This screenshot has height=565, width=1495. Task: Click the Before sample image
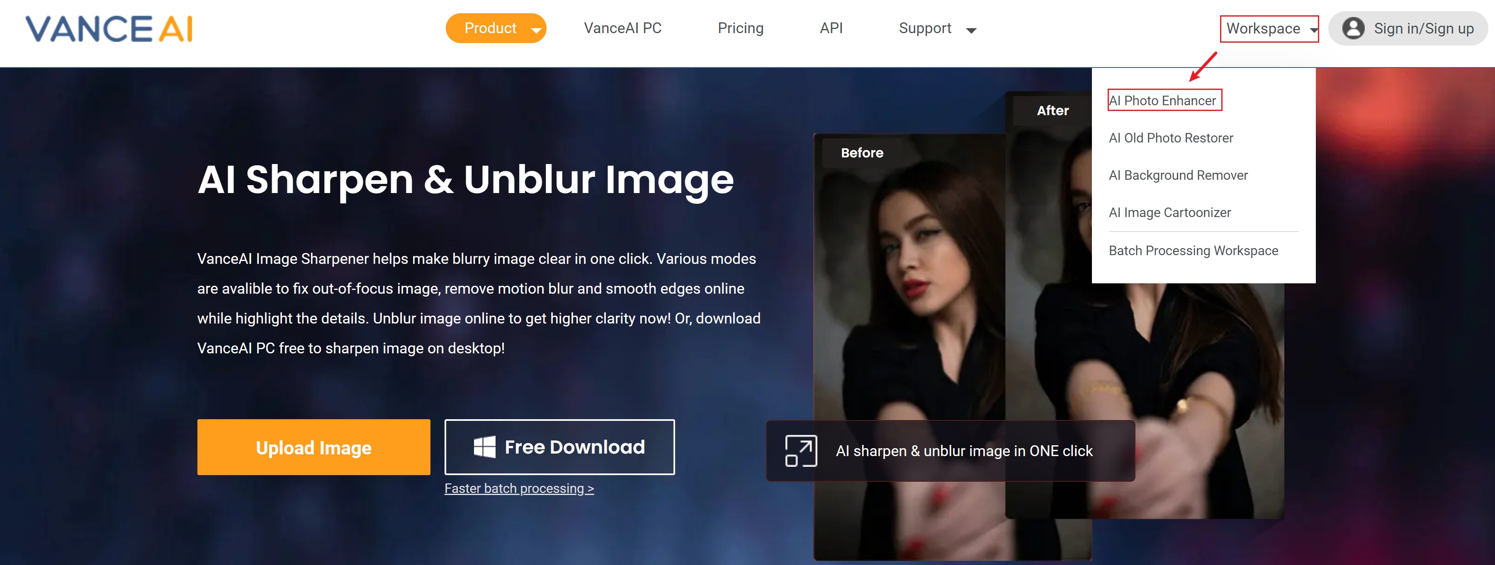click(x=909, y=348)
